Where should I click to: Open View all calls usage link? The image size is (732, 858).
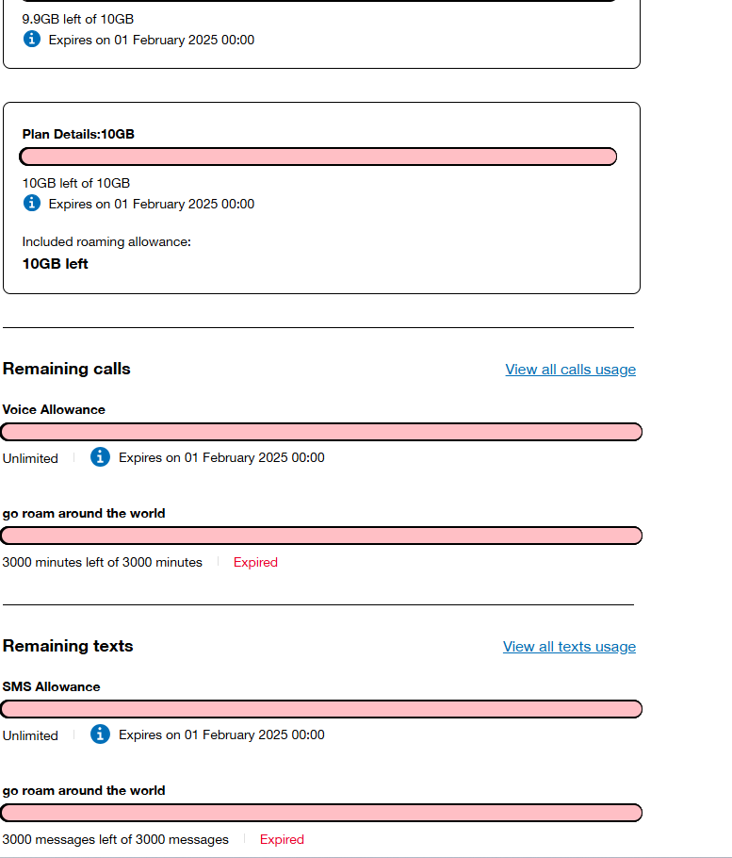(x=570, y=370)
